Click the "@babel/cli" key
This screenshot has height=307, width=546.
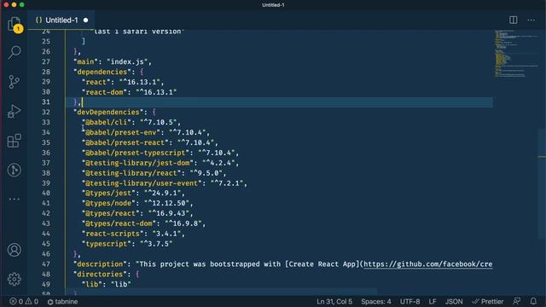click(x=106, y=122)
